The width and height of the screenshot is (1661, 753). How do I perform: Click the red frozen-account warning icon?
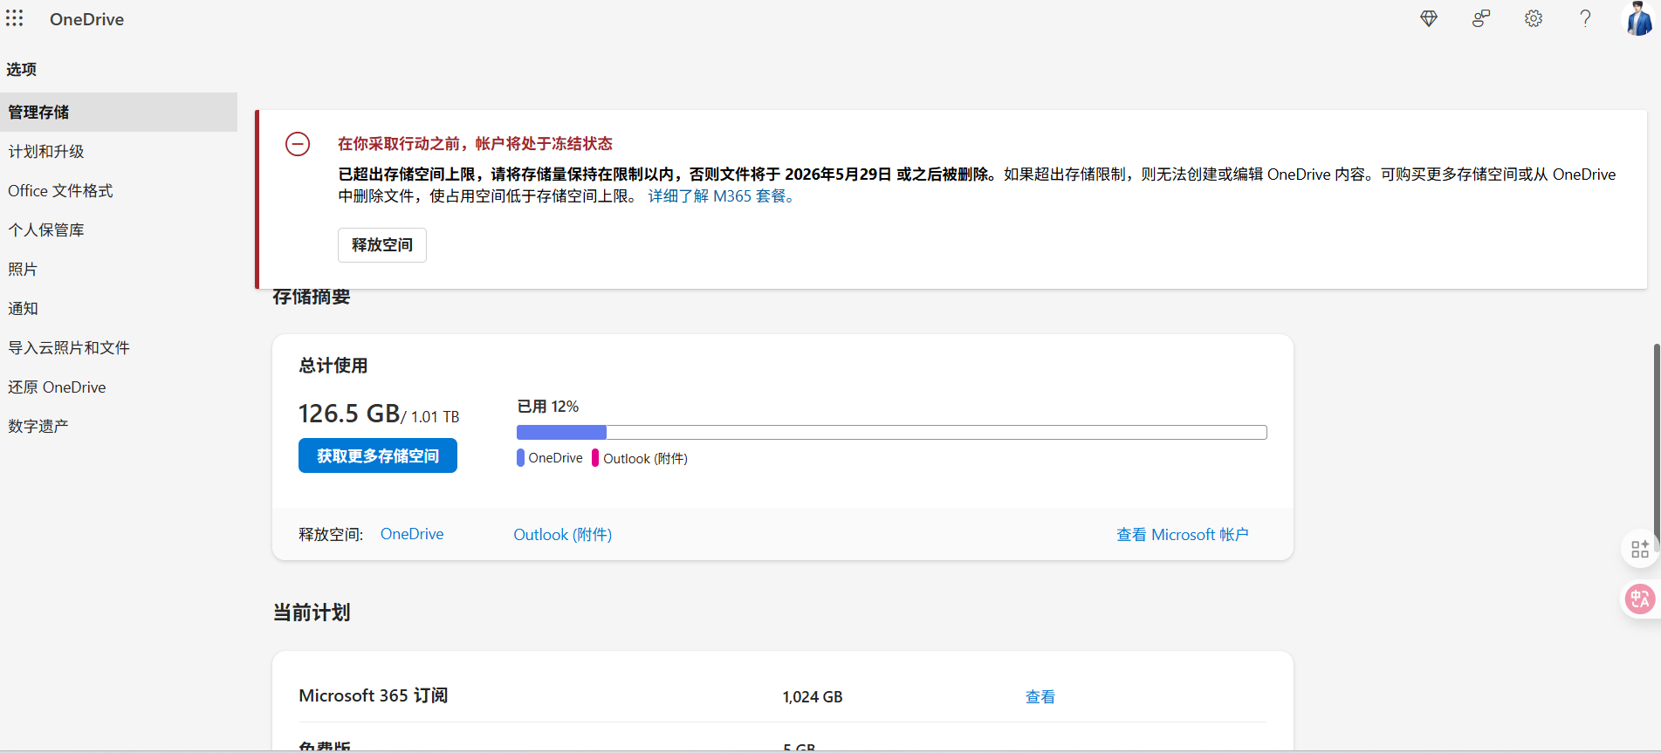pos(298,144)
